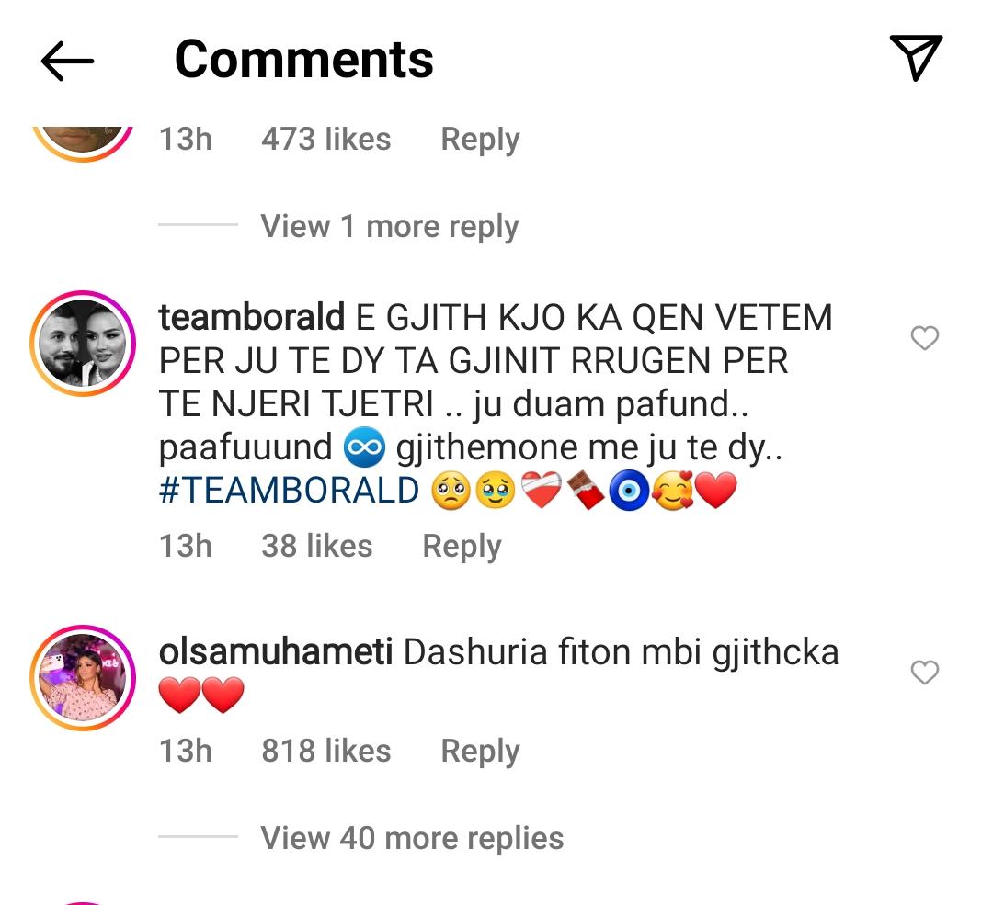Reply to the comment with 473 likes
The image size is (993, 905).
480,139
